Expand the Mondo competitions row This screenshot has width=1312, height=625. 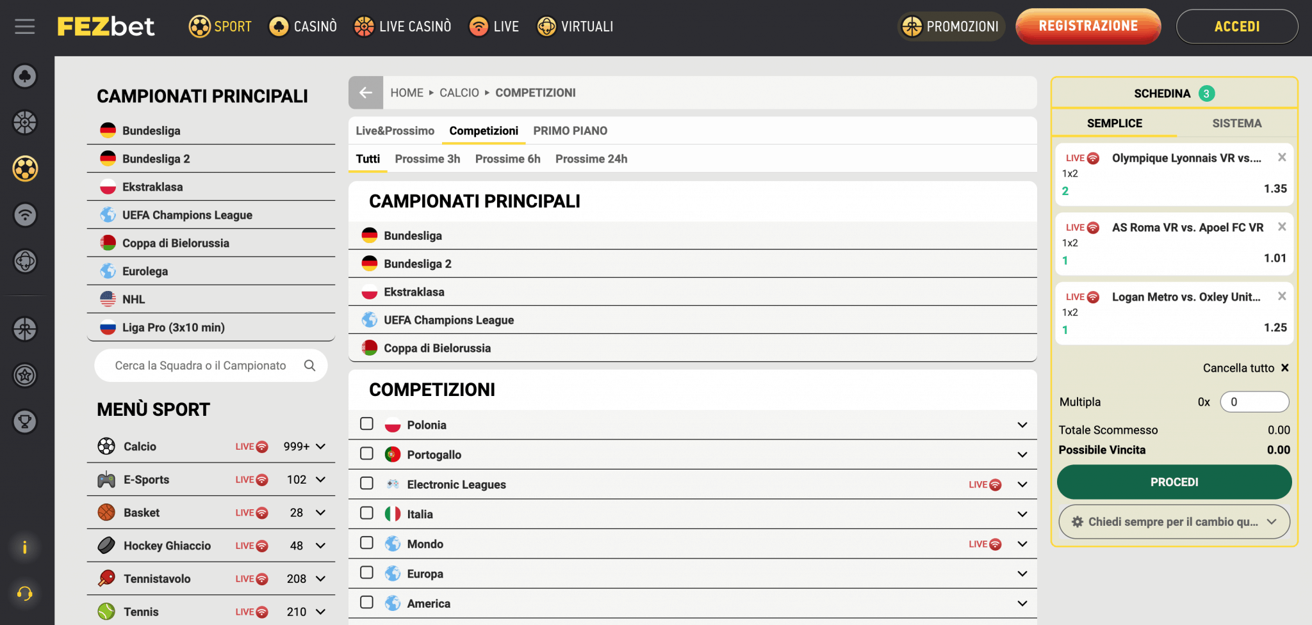pos(1022,543)
